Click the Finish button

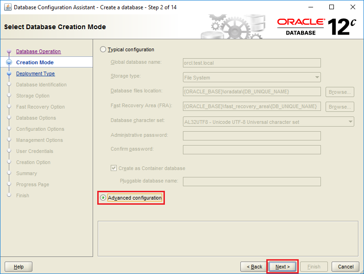[x=314, y=267]
